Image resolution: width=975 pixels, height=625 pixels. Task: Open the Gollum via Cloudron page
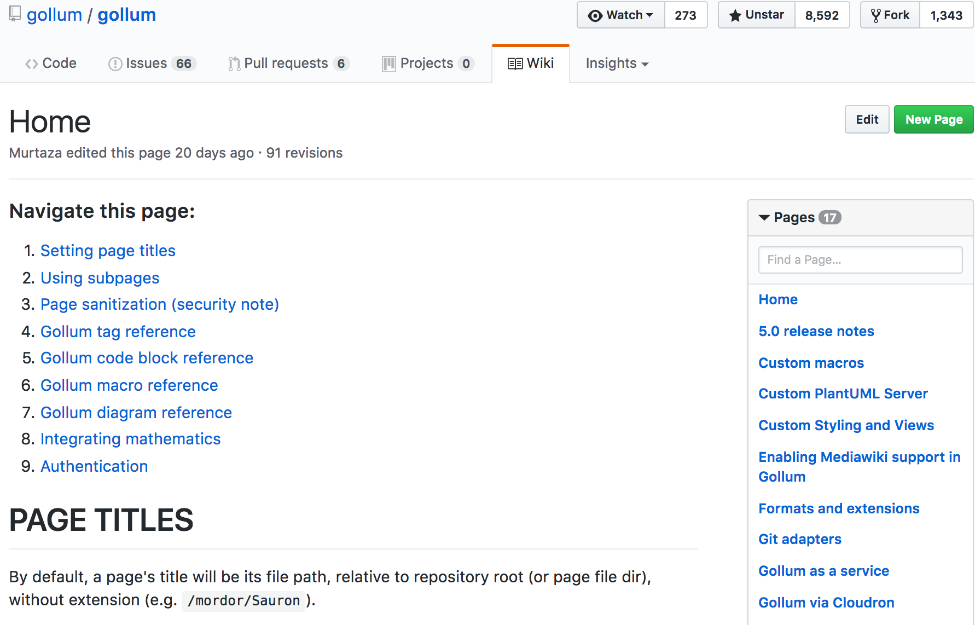826,603
